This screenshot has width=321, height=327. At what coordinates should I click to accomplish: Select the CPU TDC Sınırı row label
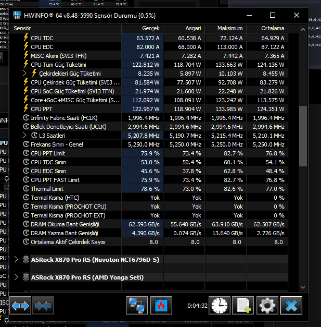(48, 162)
